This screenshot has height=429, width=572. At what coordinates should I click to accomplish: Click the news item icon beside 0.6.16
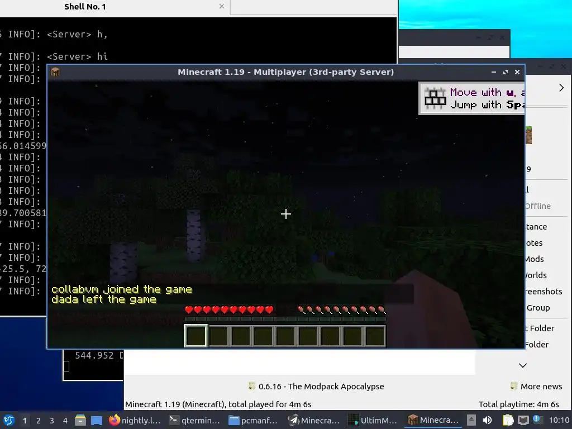click(x=251, y=386)
